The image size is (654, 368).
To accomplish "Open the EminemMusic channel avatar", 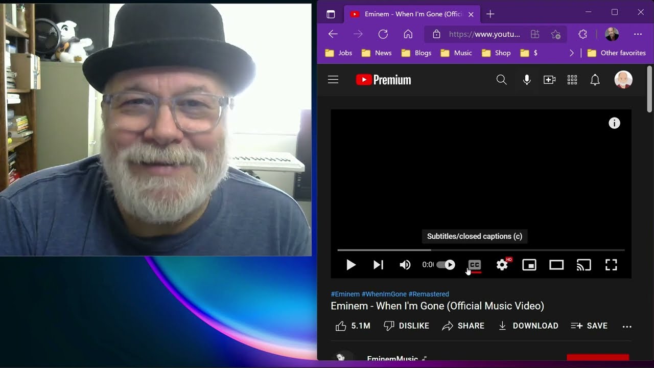I will (x=343, y=356).
